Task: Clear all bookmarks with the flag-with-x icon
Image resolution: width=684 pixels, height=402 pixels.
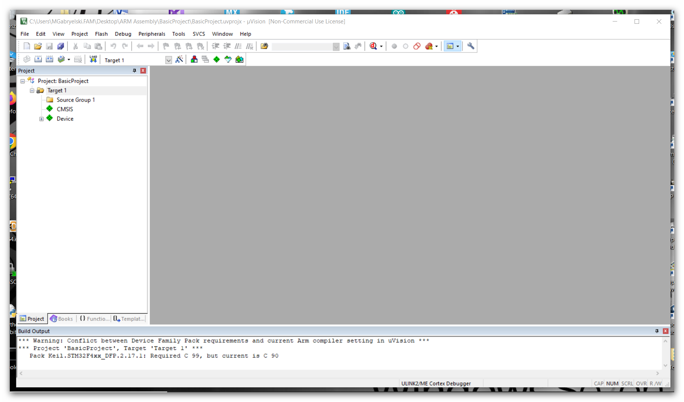Action: [200, 46]
